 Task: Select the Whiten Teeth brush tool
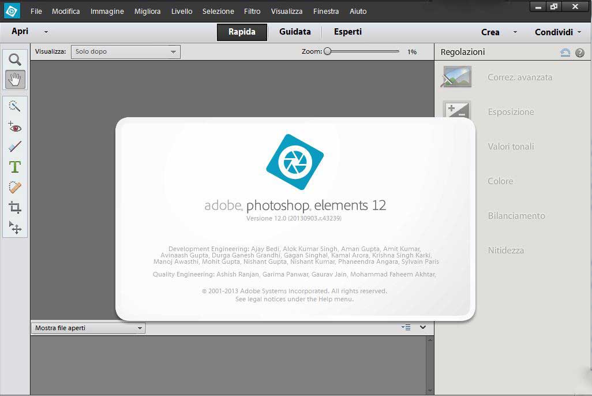click(15, 147)
